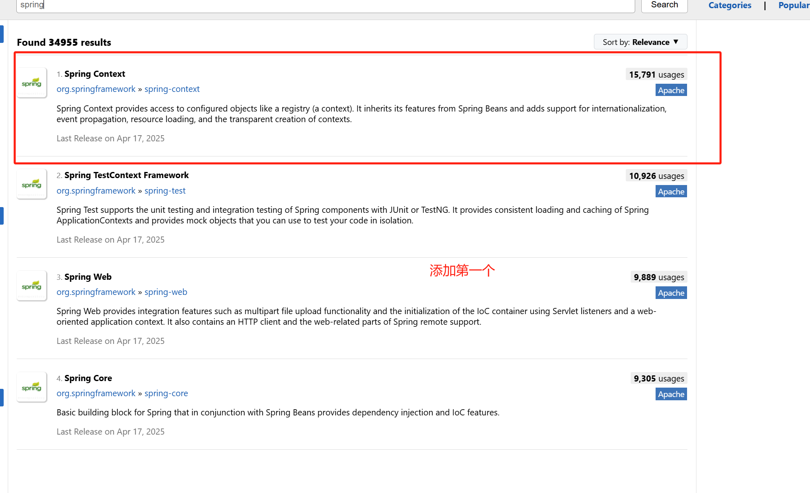
Task: Click Last Release date under Spring Context
Action: click(x=110, y=138)
